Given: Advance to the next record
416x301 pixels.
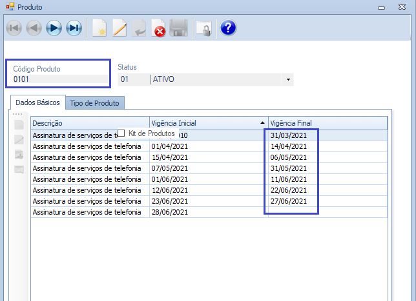Looking at the screenshot, I should pyautogui.click(x=54, y=28).
